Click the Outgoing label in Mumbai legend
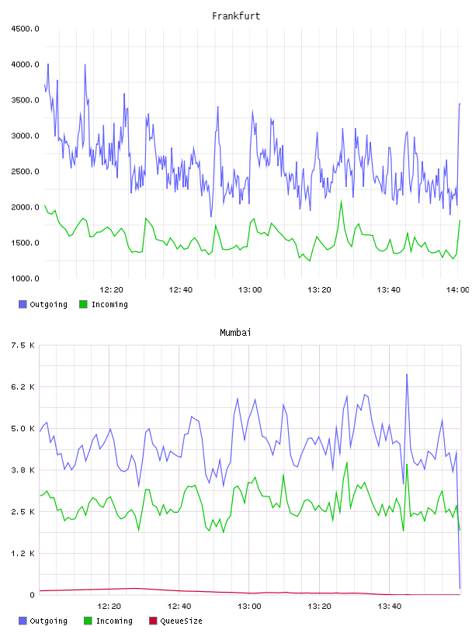The height and width of the screenshot is (633, 472). coord(48,621)
